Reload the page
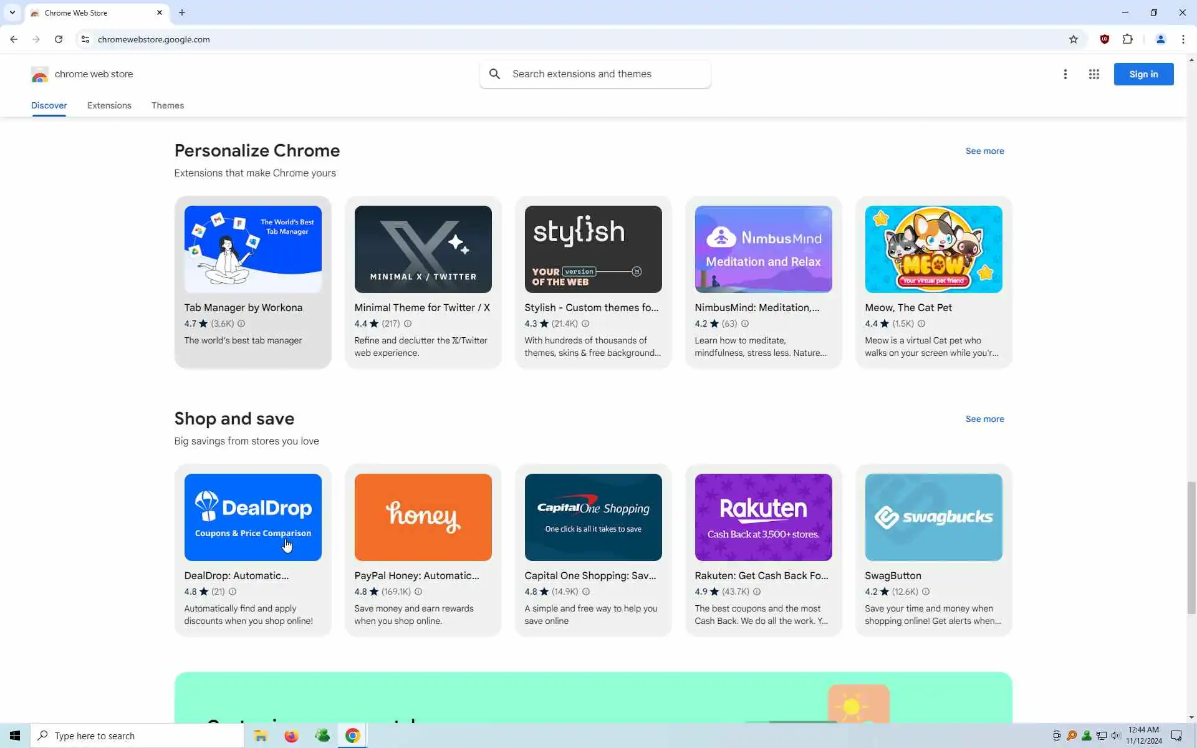This screenshot has width=1197, height=748. point(59,39)
